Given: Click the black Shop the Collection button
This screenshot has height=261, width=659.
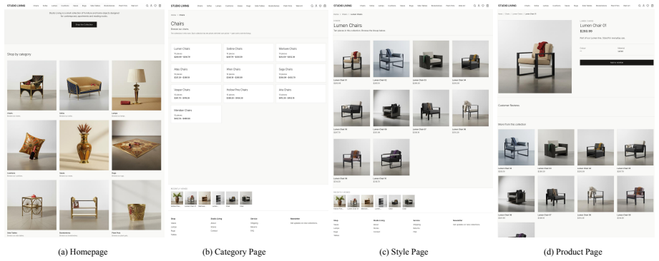Looking at the screenshot, I should coord(84,25).
